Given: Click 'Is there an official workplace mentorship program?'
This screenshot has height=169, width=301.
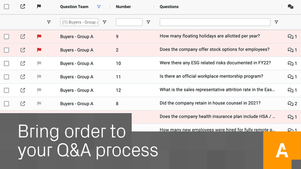Looking at the screenshot, I should (x=211, y=76).
